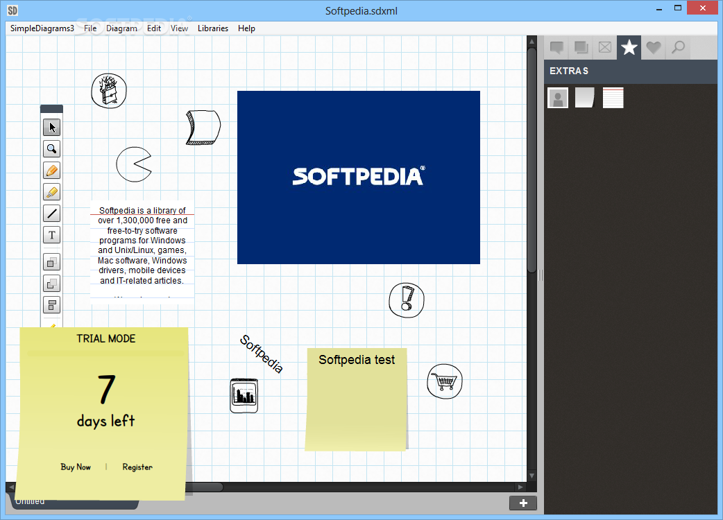The image size is (723, 520).
Task: Select the orange pencil drawing tool
Action: pos(51,171)
